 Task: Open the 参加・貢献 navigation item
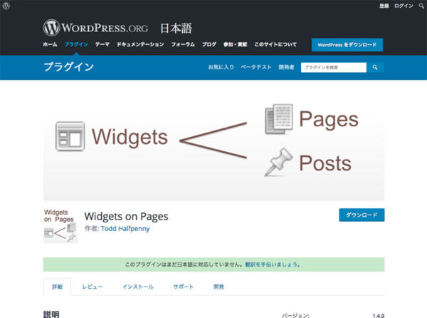pyautogui.click(x=236, y=44)
